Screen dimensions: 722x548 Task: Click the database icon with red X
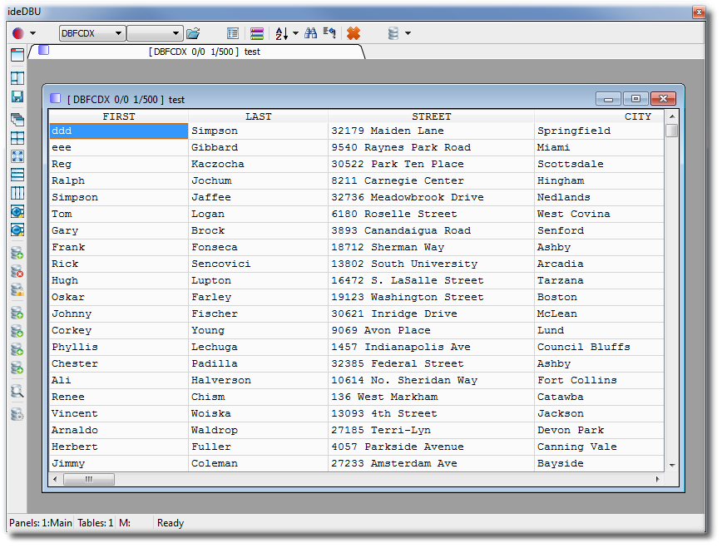tap(17, 272)
